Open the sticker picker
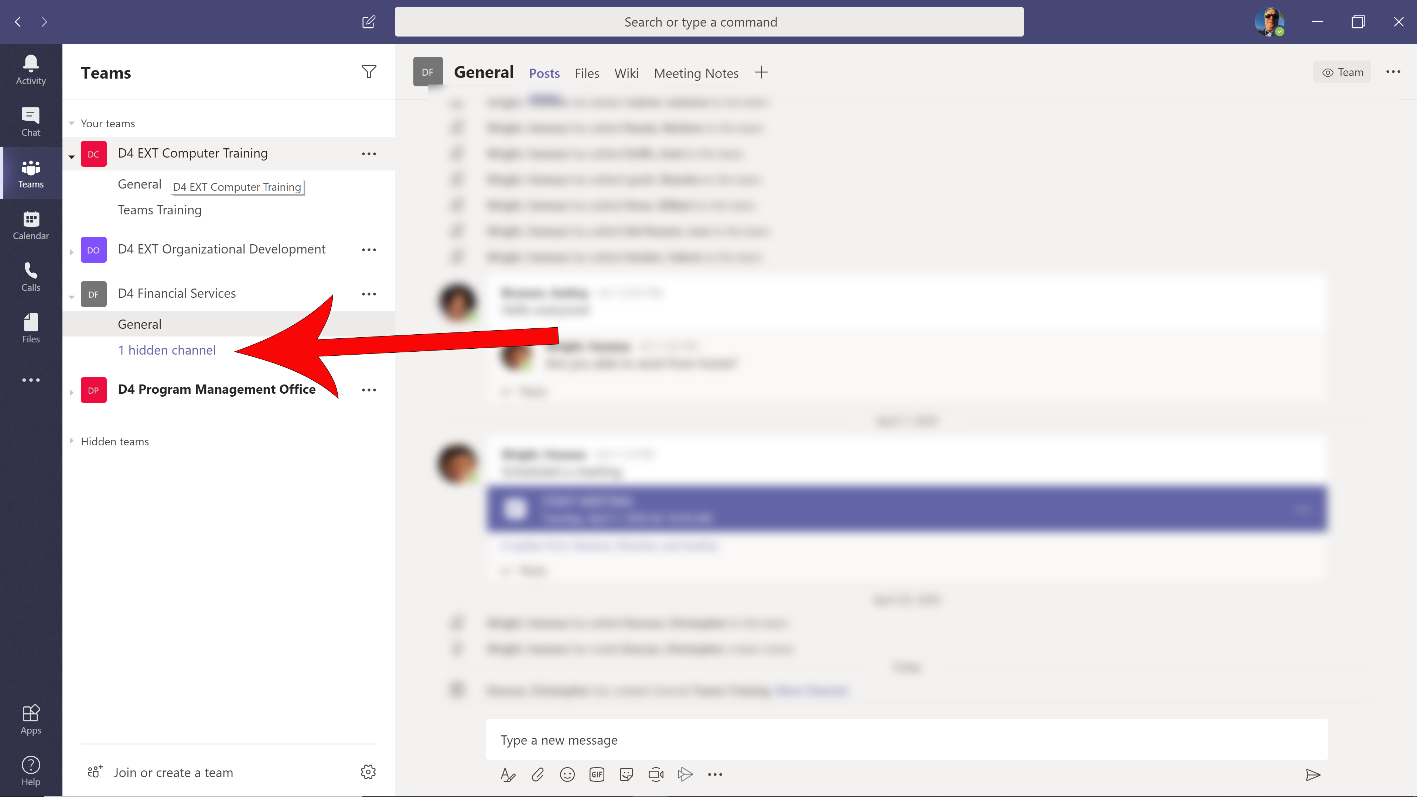This screenshot has width=1417, height=797. [x=626, y=774]
